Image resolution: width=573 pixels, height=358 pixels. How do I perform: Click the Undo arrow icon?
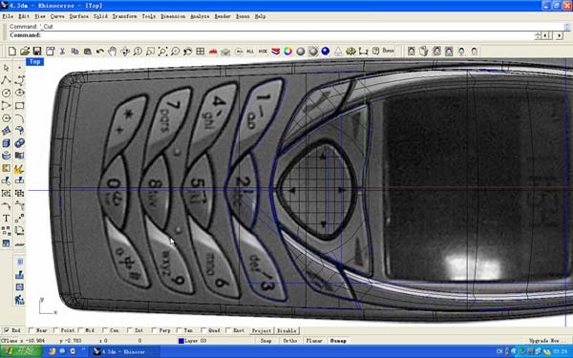tap(99, 52)
